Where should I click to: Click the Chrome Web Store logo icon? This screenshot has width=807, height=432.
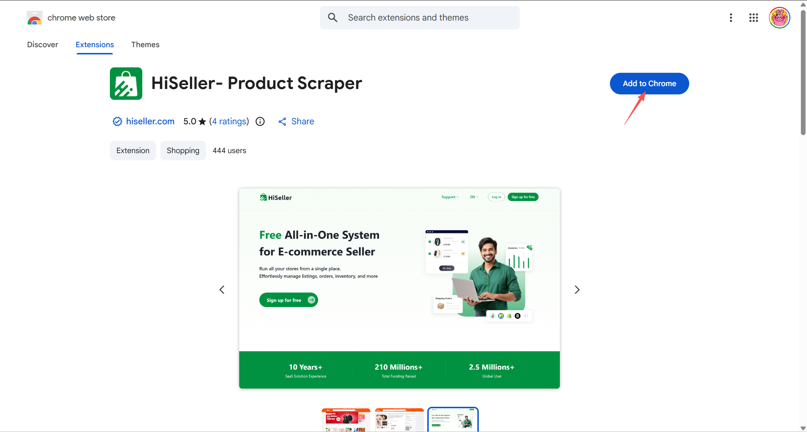(35, 18)
